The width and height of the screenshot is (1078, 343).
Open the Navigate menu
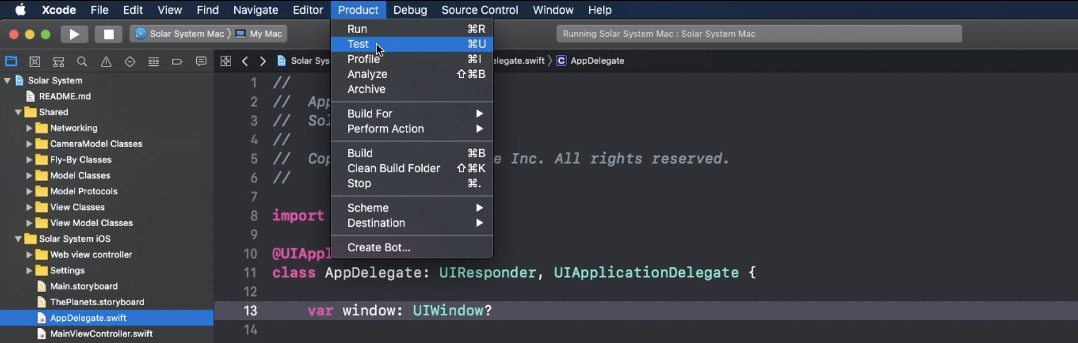pyautogui.click(x=256, y=10)
